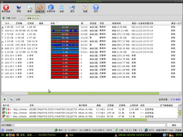
Task: Select the 所有 (0/15) category tab
Action: (33, 18)
